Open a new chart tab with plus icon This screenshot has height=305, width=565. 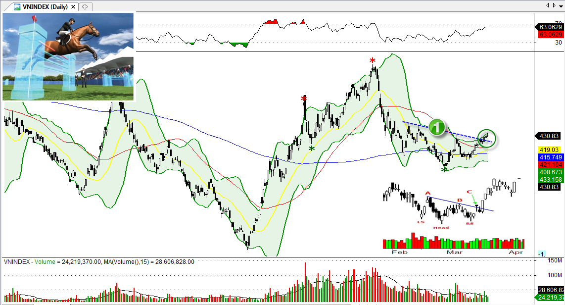point(85,6)
